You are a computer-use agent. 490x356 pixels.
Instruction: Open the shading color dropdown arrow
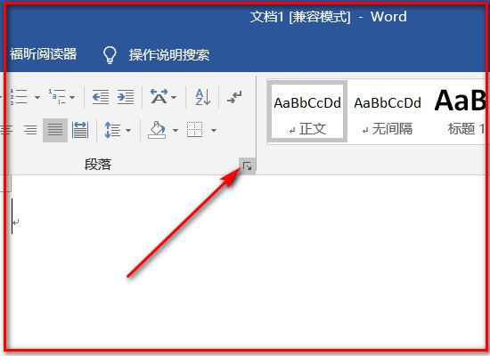(176, 130)
